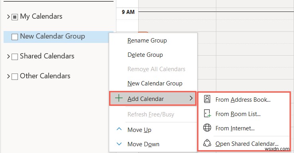
Task: Check the New Calendar Group checkbox
Action: point(15,37)
